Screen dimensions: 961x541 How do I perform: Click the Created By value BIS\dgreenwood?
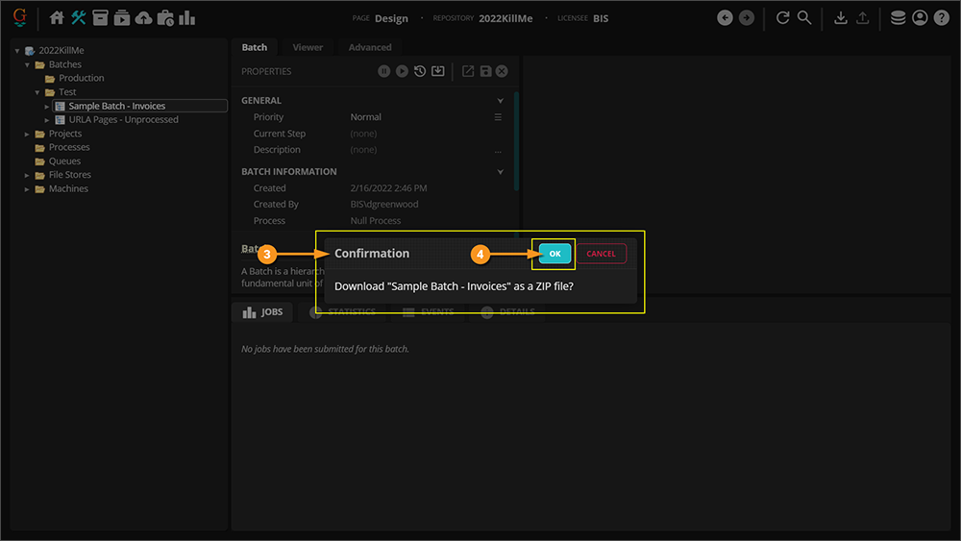click(x=384, y=205)
